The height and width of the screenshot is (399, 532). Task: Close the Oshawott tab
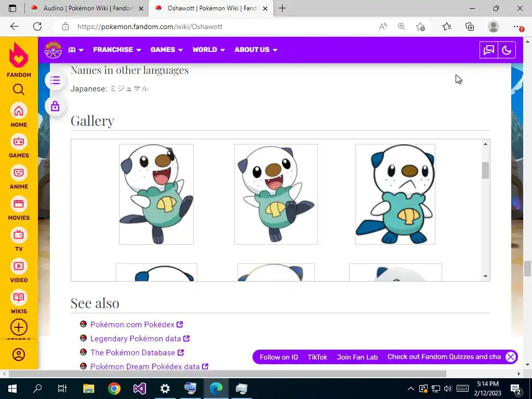(265, 9)
